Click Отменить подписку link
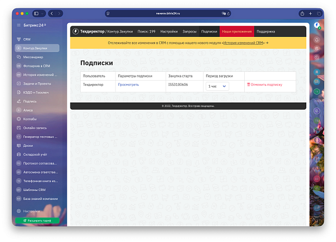Viewport: 336px width, 242px height. 265,85
